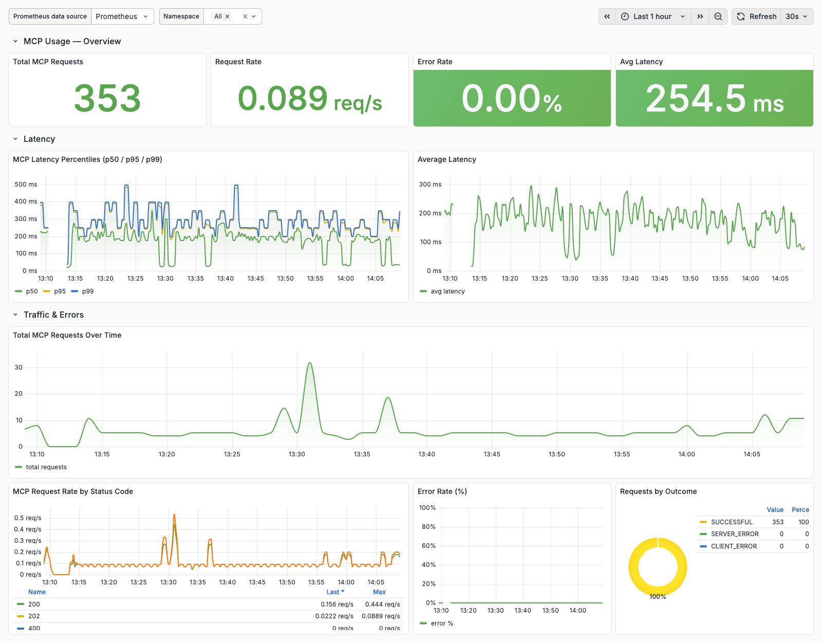The height and width of the screenshot is (643, 822).
Task: Open MCP Latency Percentiles panel title
Action: (87, 159)
